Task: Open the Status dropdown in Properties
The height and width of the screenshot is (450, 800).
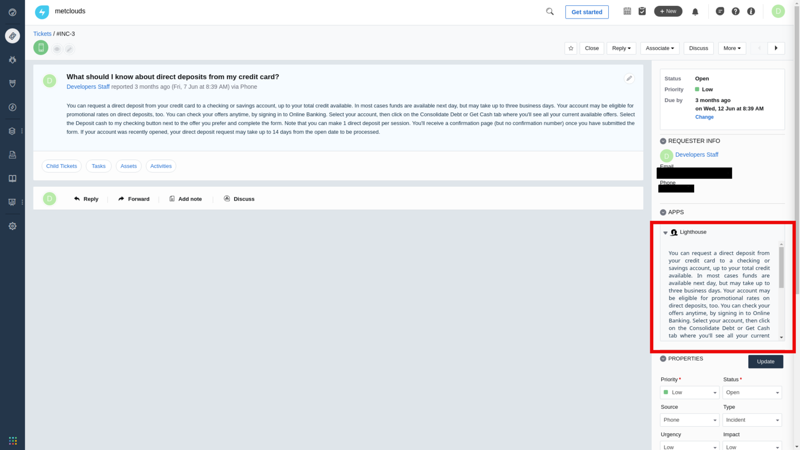Action: [x=752, y=392]
